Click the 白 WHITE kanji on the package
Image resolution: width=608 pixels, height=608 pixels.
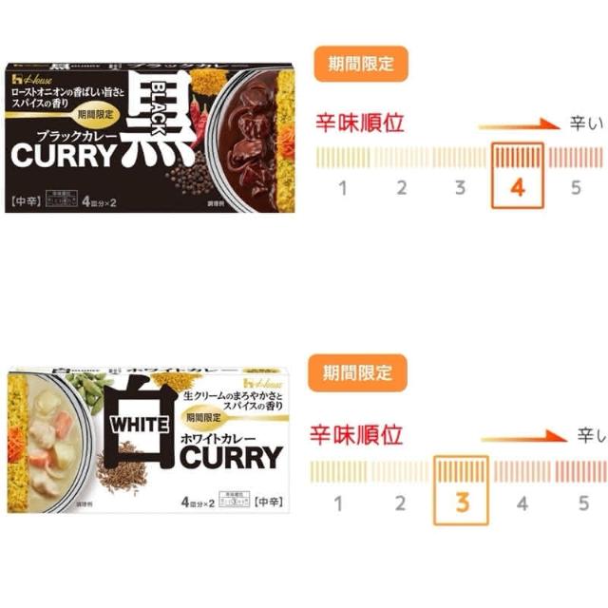click(x=140, y=425)
